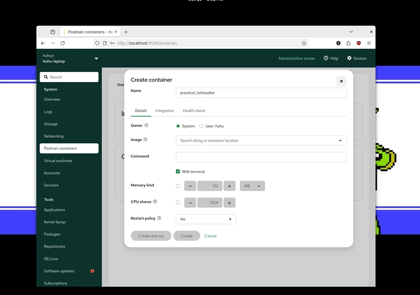Open the Firefox hamburger menu
420x295 pixels.
coord(369,43)
